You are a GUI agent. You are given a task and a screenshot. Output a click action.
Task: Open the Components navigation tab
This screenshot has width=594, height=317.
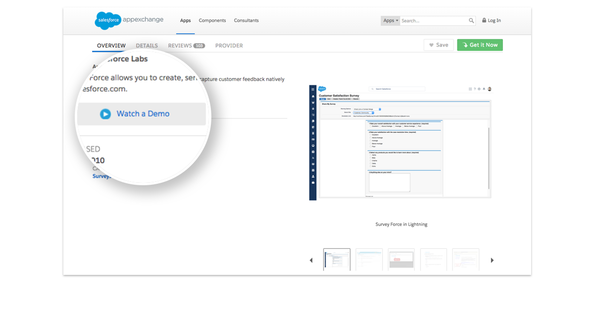click(212, 20)
